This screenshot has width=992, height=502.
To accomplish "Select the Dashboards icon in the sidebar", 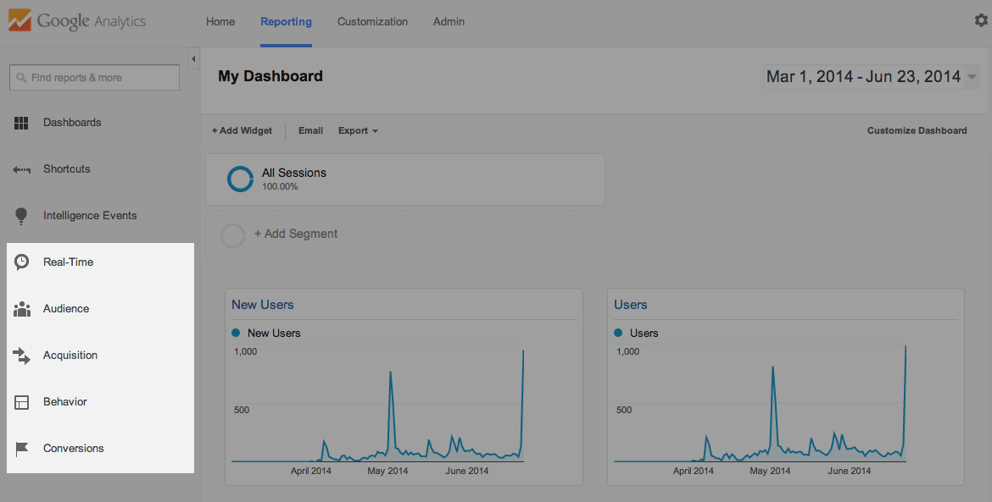I will [x=21, y=122].
